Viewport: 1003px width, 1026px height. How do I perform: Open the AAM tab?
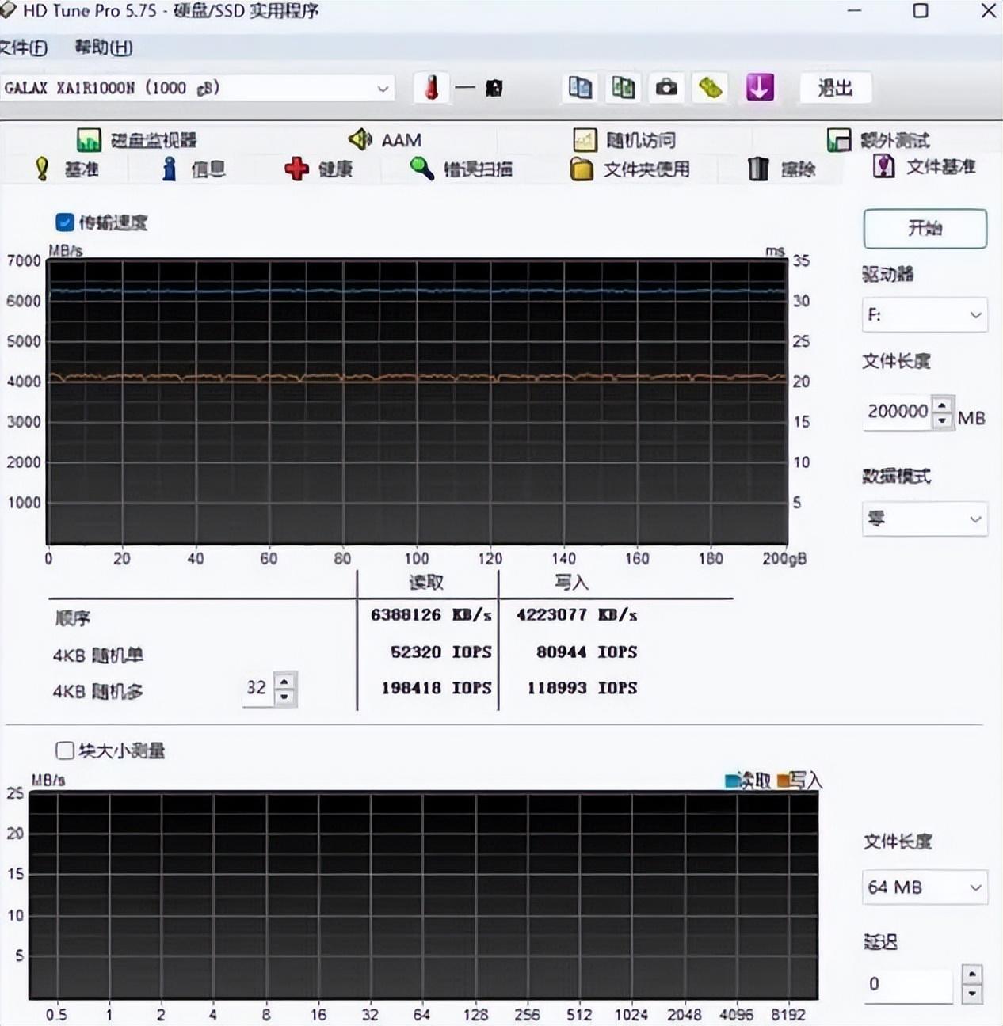click(385, 140)
